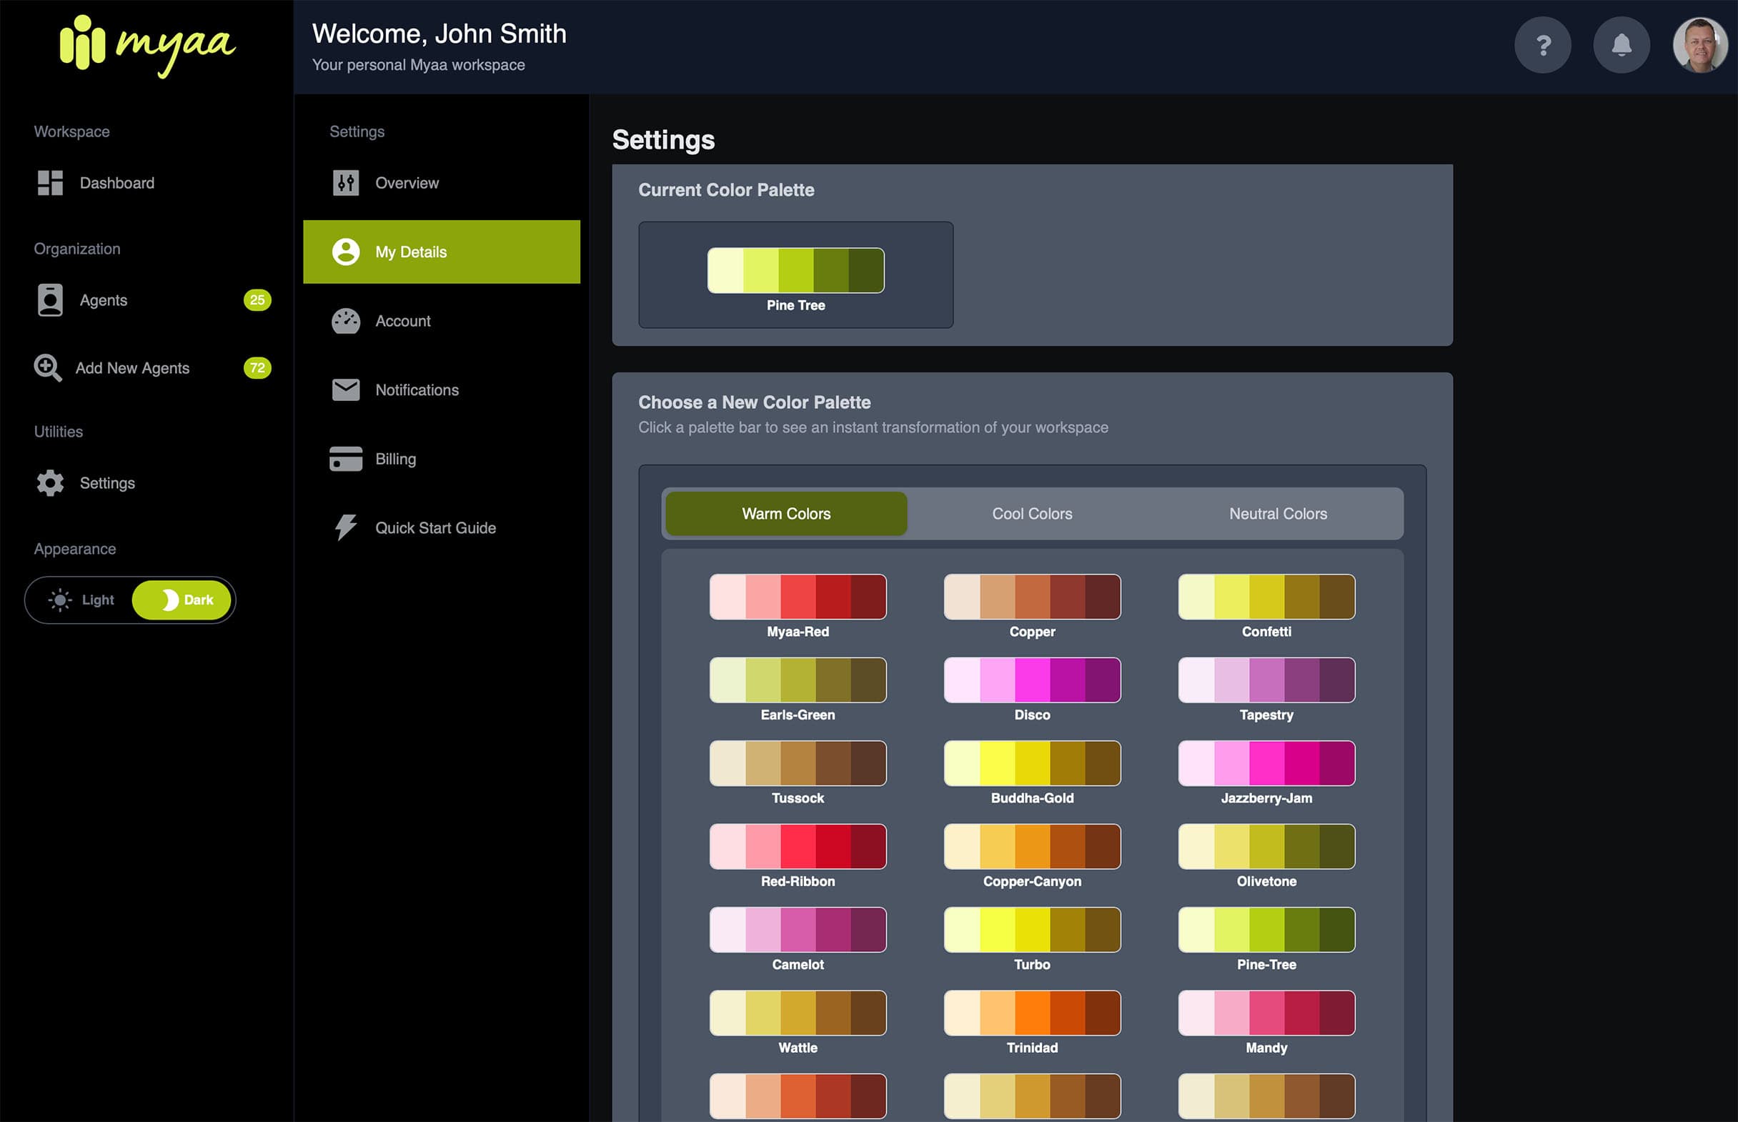Pick the Mandy palette bar

(x=1267, y=1013)
